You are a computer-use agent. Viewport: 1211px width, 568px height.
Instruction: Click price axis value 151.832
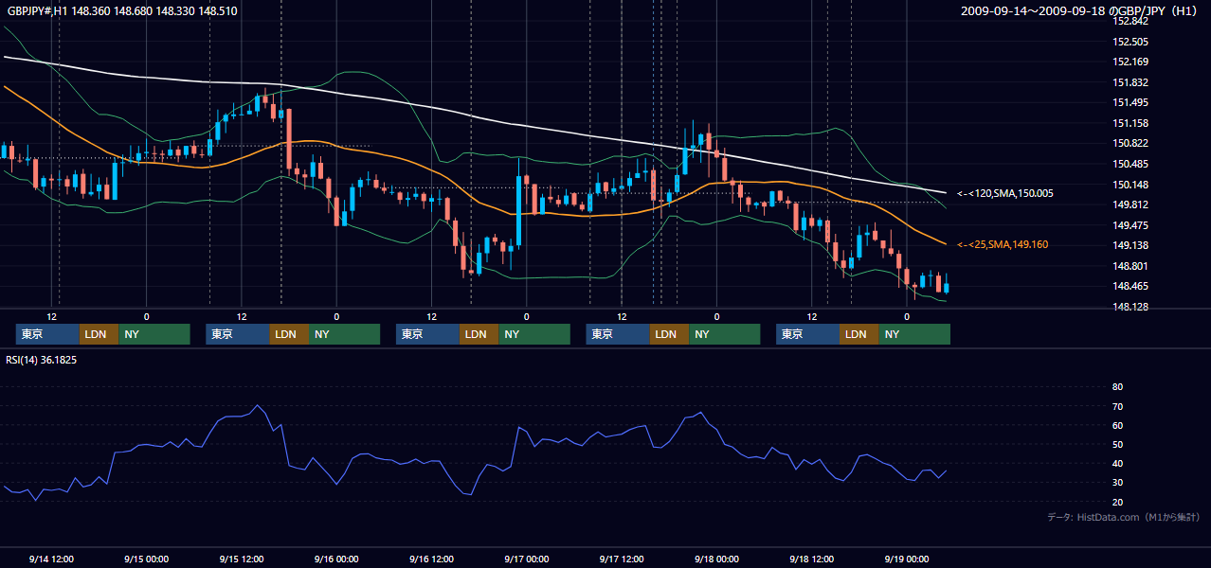[x=1130, y=82]
